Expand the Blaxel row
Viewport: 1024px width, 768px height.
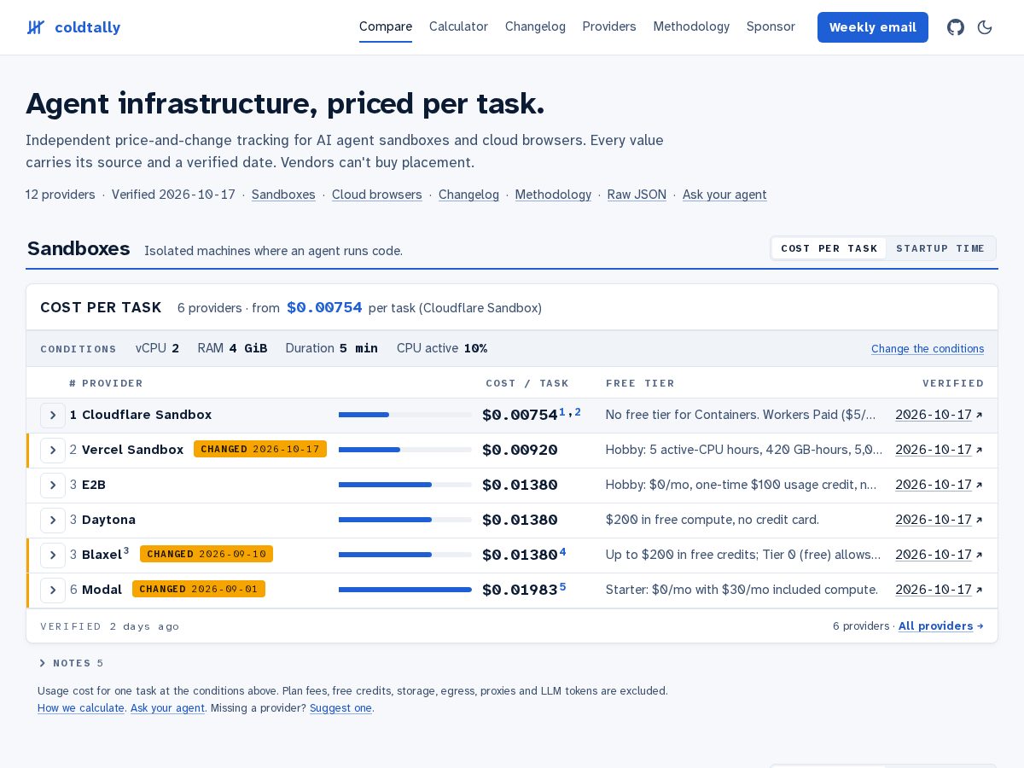tap(53, 556)
